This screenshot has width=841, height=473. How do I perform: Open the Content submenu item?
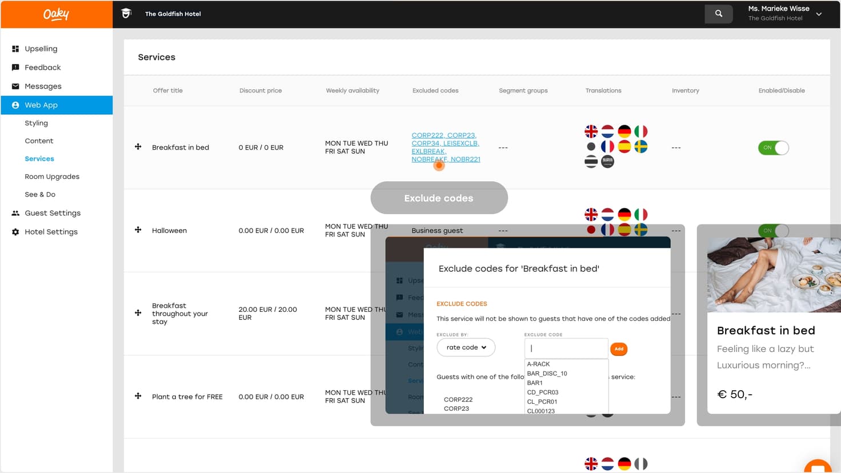point(39,141)
